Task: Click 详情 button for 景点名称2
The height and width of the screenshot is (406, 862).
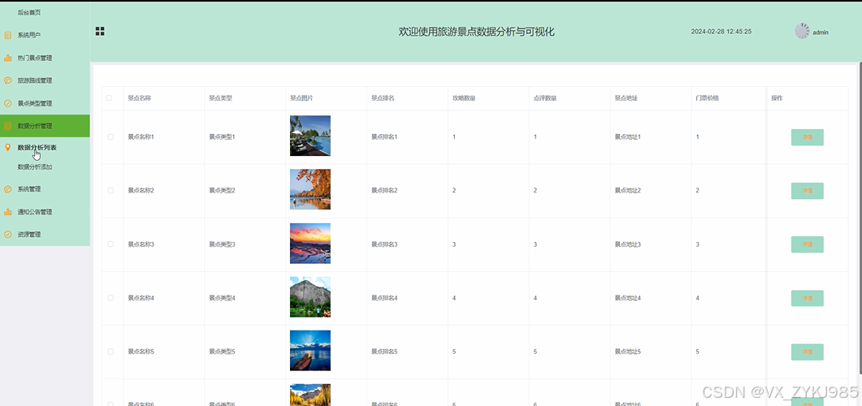Action: [807, 191]
